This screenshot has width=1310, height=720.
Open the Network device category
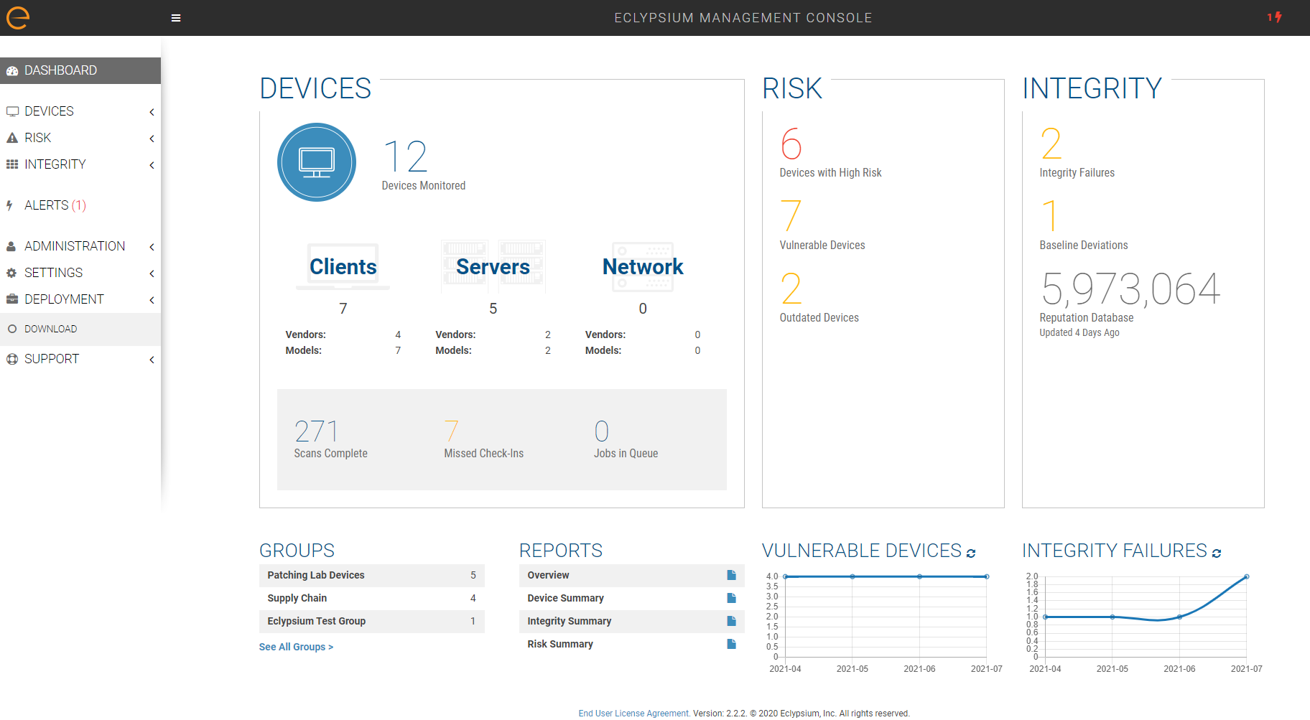click(x=643, y=266)
